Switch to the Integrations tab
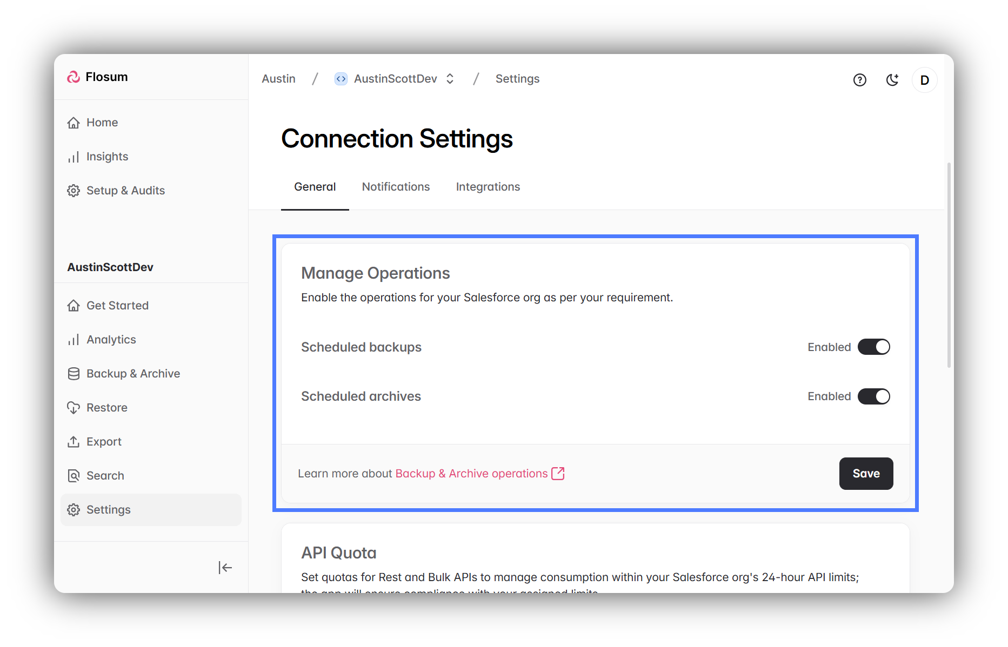This screenshot has height=647, width=1008. point(488,187)
